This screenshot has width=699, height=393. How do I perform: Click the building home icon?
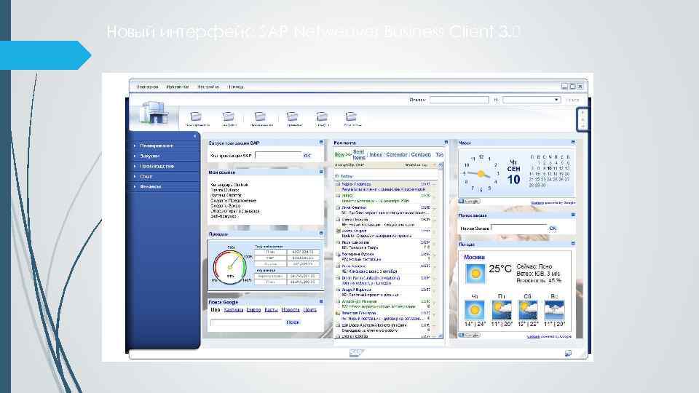[154, 114]
